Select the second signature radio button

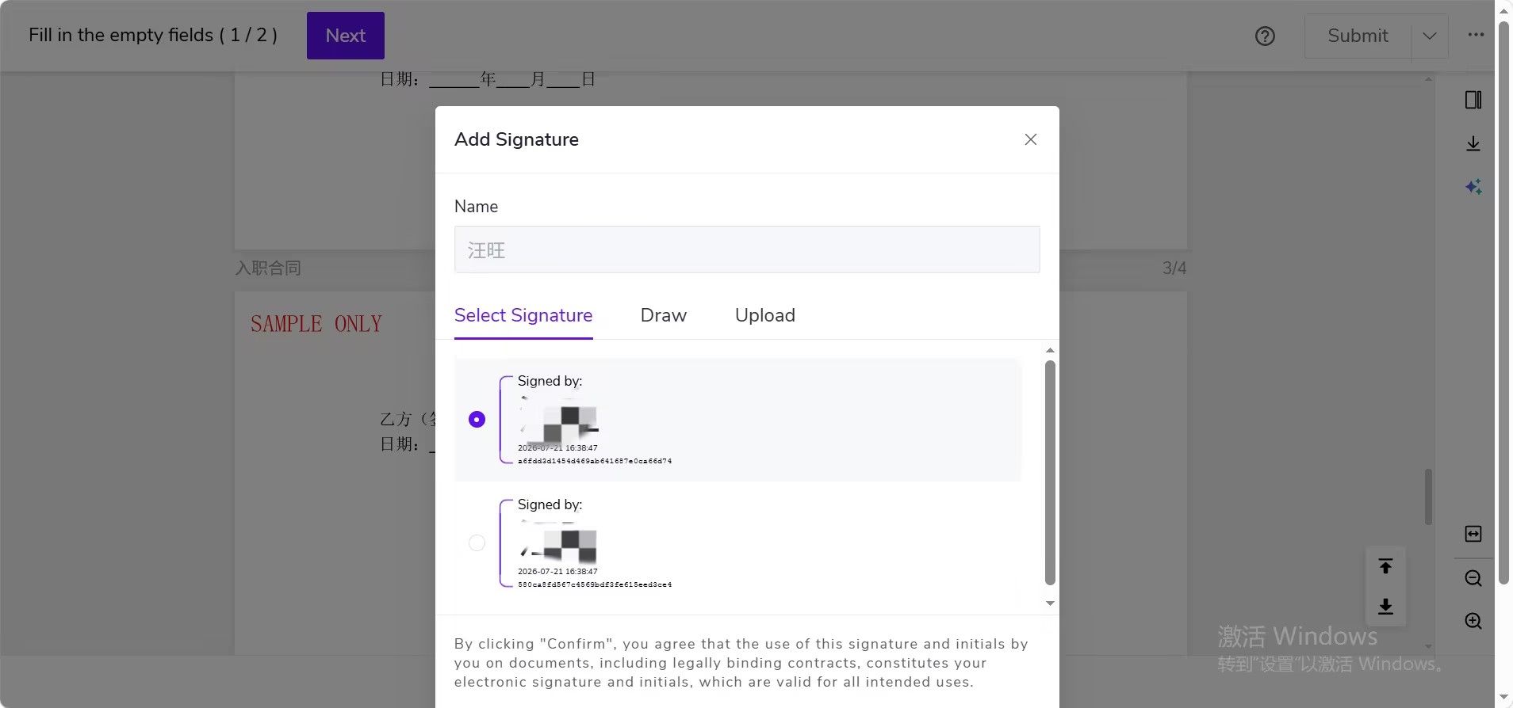click(x=477, y=542)
